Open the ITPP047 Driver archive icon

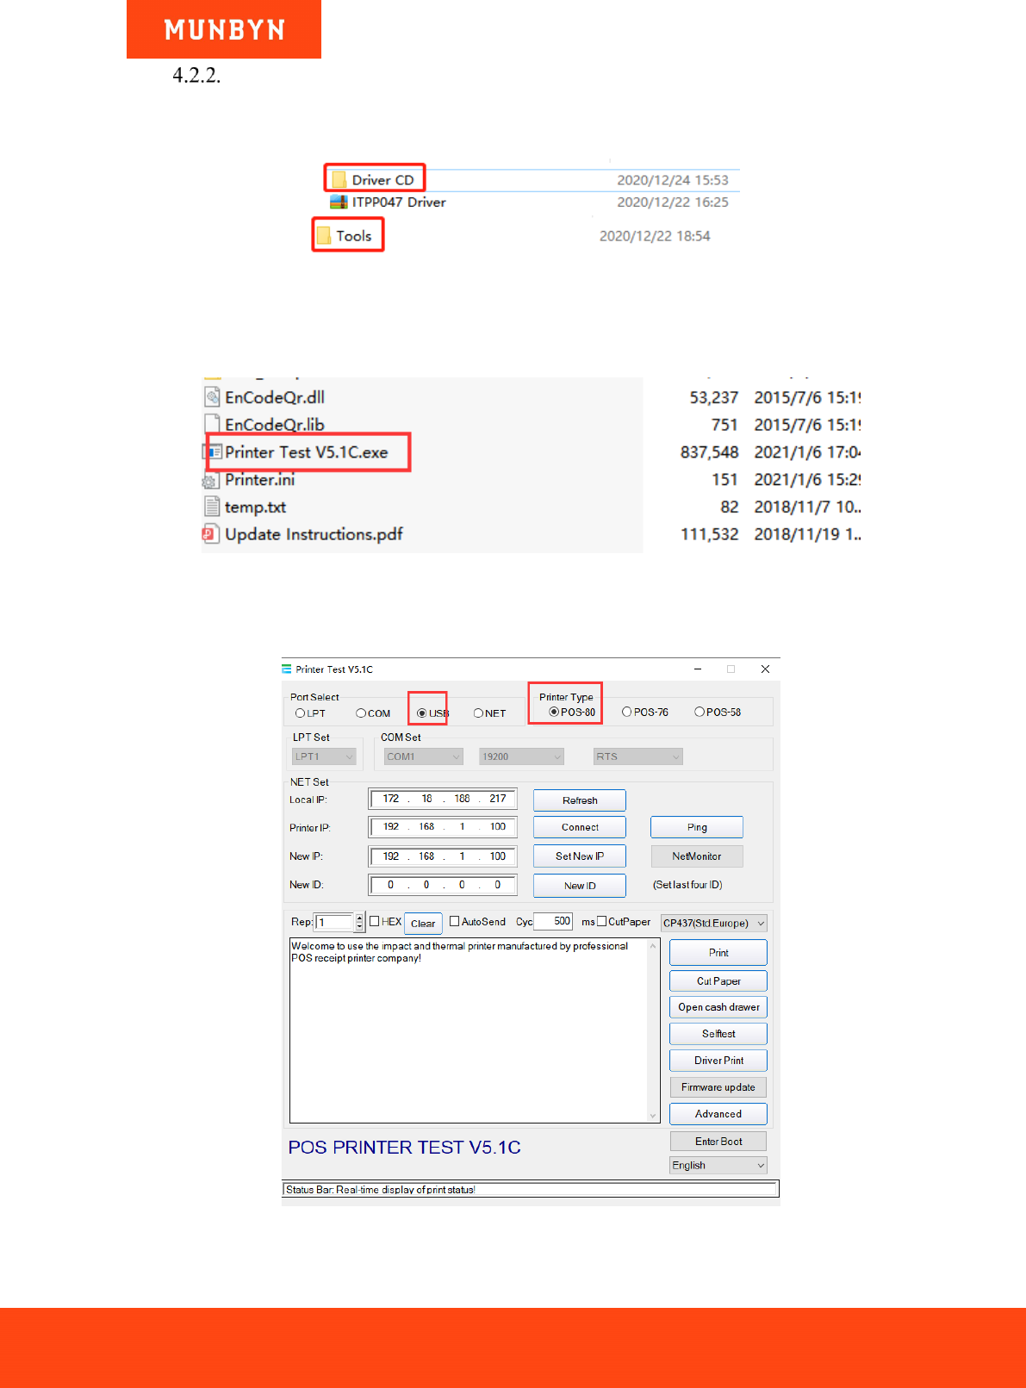pos(339,202)
